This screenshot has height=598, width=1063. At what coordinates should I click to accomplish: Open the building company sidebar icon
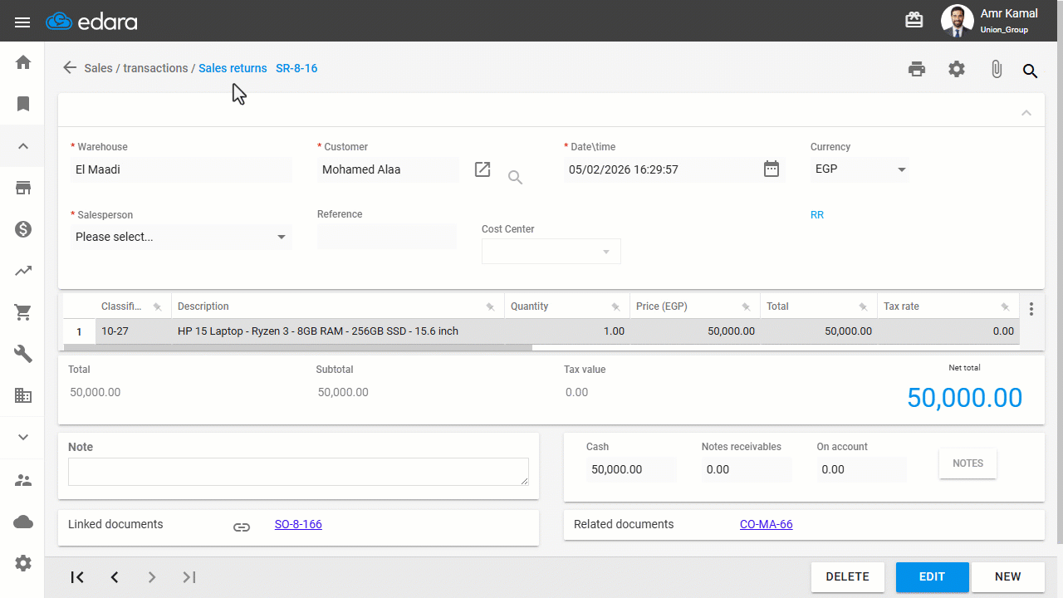click(x=23, y=396)
